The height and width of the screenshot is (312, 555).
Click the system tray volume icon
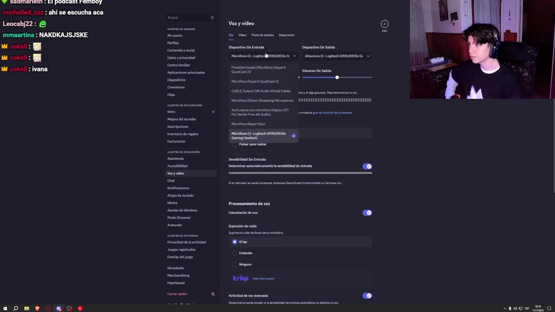[x=515, y=309]
